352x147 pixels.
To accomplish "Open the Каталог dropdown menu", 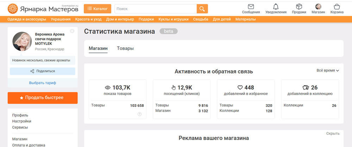I will coord(98,9).
